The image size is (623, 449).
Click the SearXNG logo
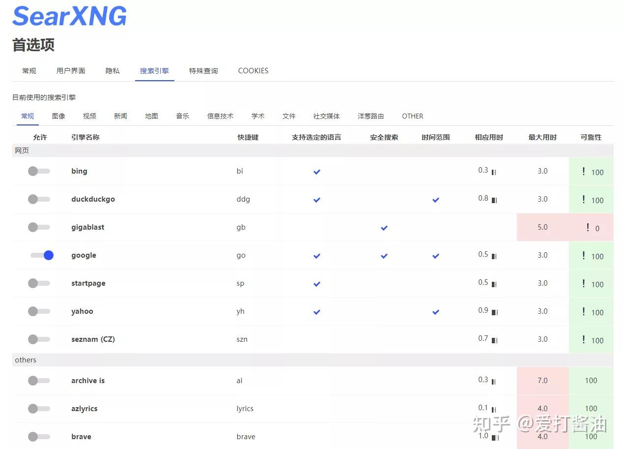tap(69, 15)
